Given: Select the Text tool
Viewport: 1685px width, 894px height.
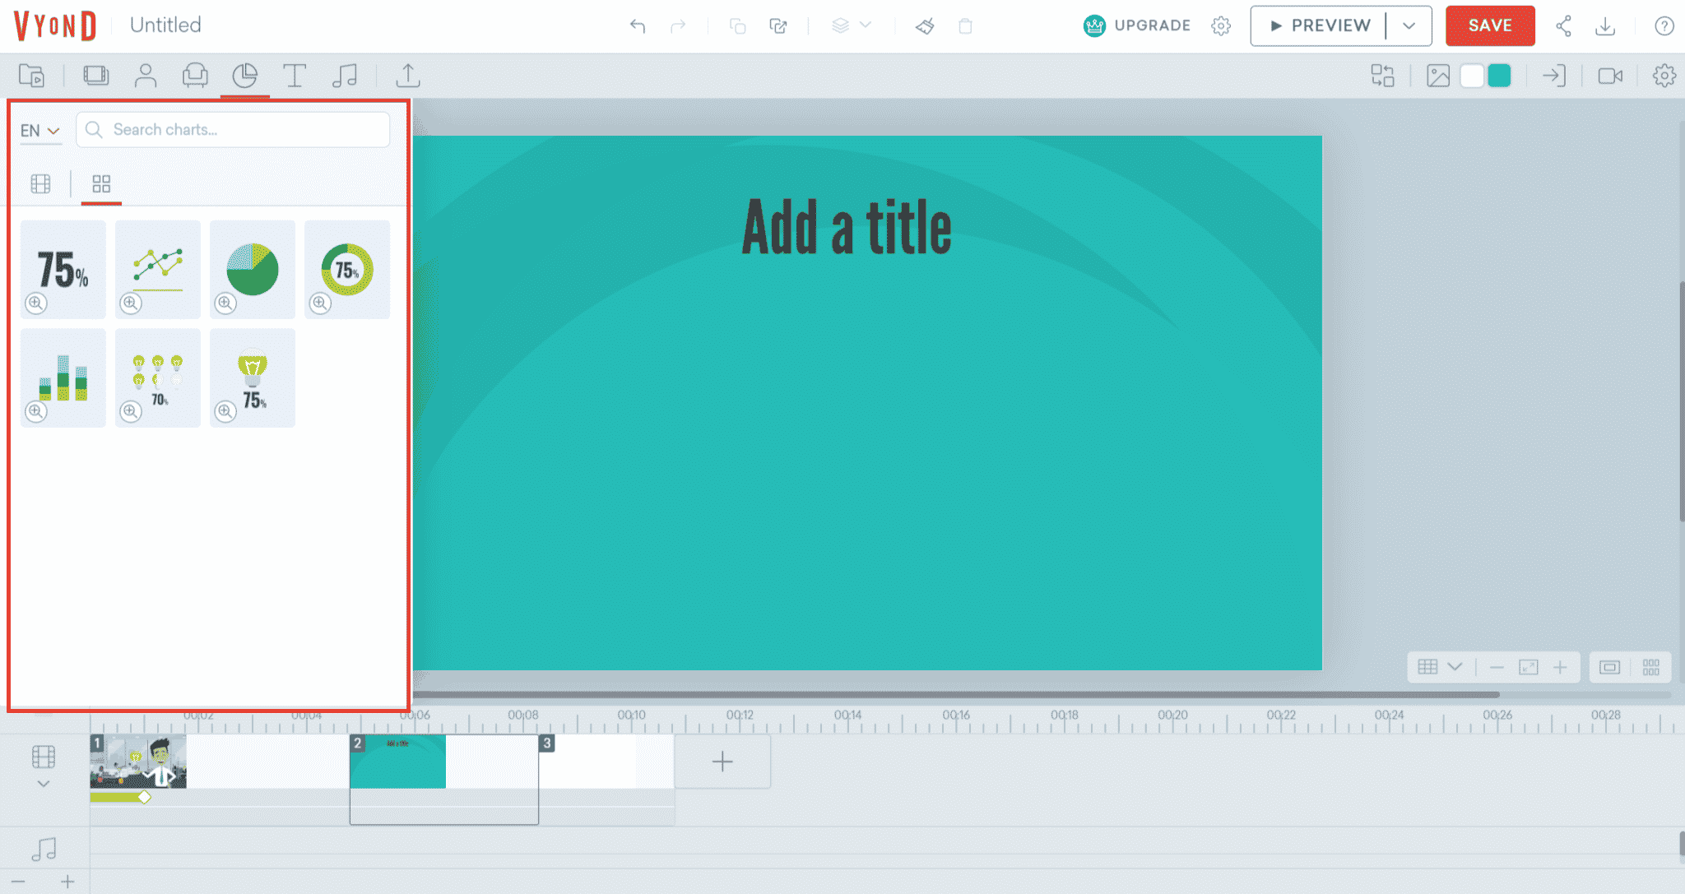Looking at the screenshot, I should pyautogui.click(x=295, y=76).
